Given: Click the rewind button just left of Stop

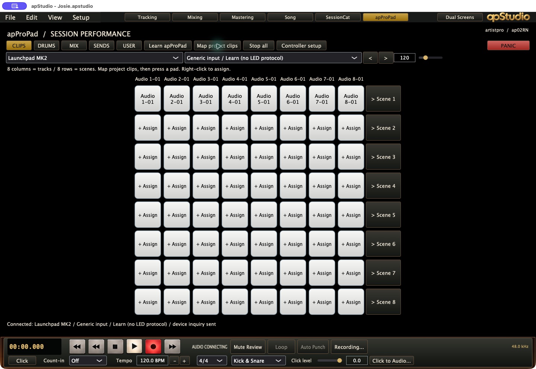Looking at the screenshot, I should click(96, 347).
